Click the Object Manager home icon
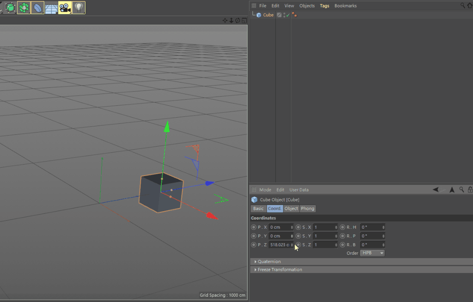The image size is (473, 302). click(470, 5)
